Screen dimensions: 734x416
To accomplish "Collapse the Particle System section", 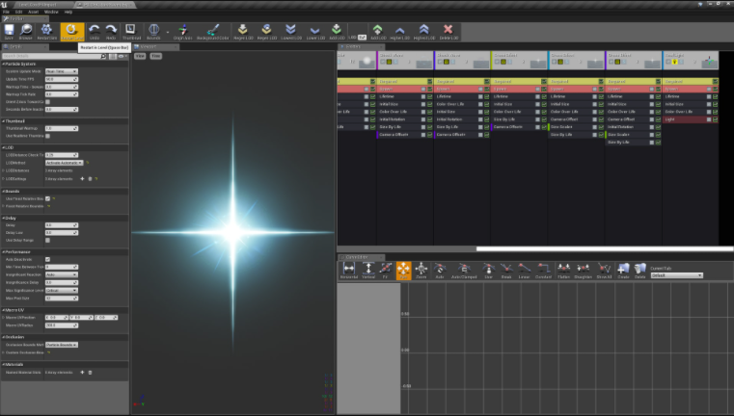I will (3, 64).
